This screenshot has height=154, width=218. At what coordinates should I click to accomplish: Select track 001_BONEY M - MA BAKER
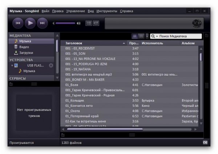129,80
